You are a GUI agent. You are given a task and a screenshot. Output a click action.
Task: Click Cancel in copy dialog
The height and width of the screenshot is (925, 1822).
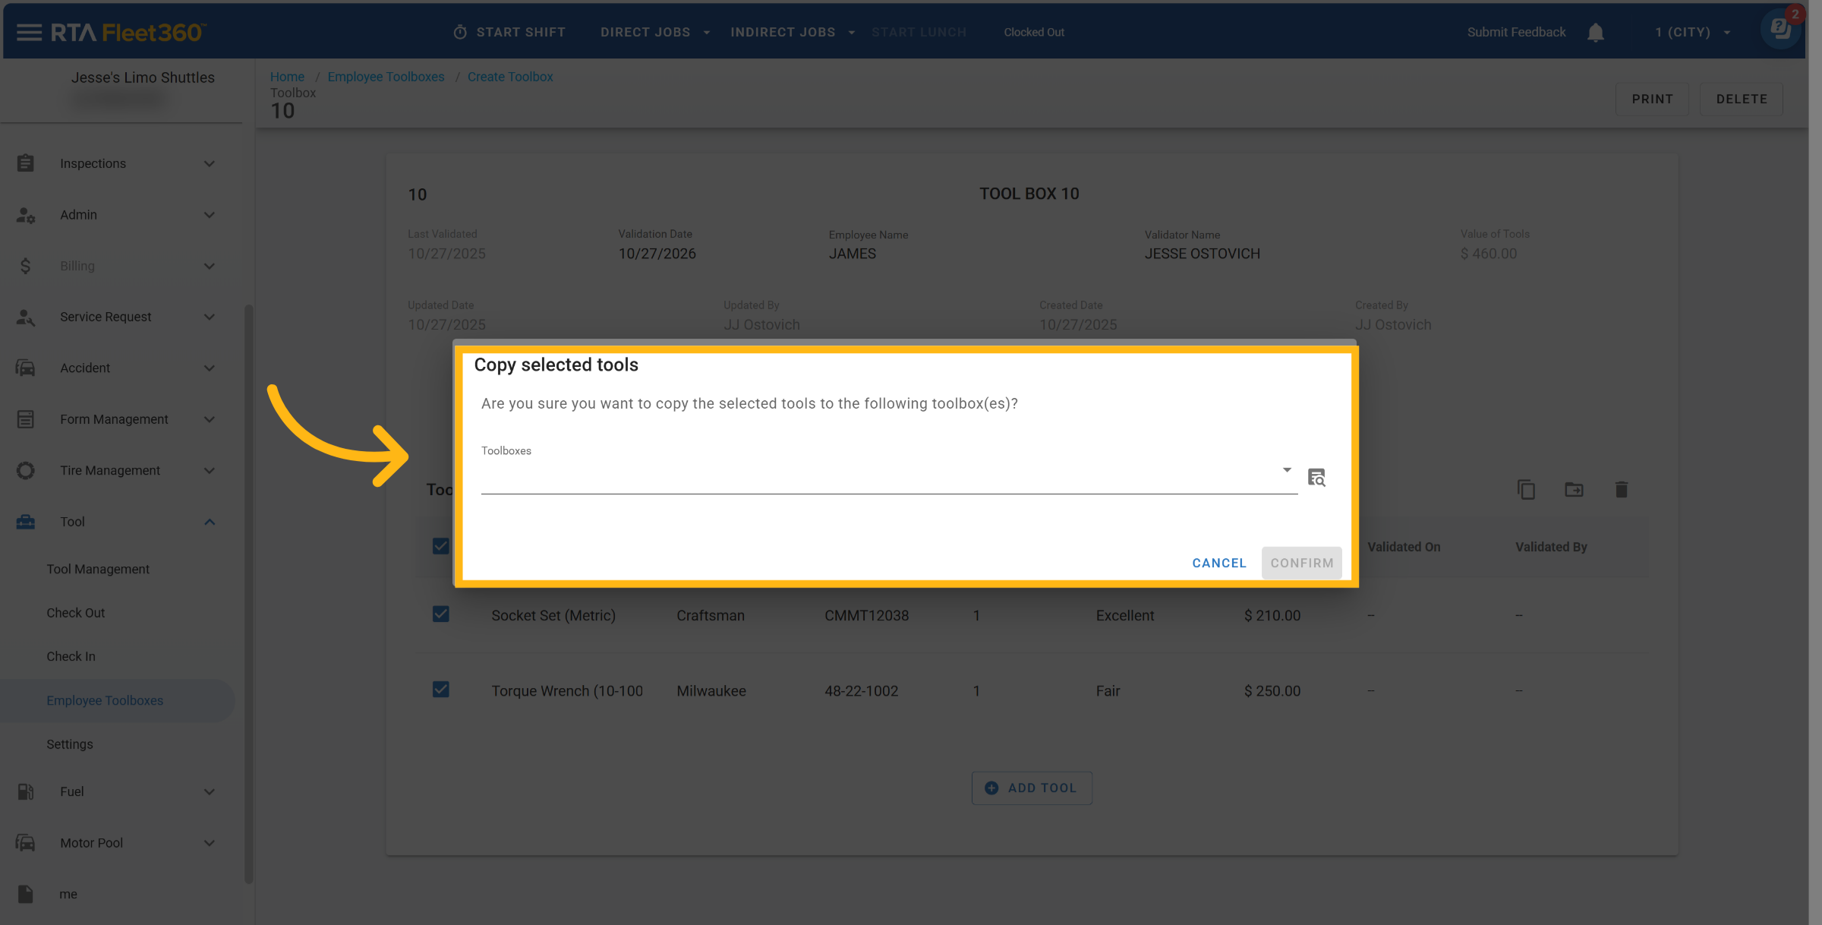1218,563
